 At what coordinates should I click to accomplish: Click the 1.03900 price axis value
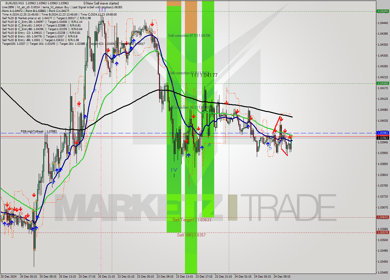tap(383, 153)
